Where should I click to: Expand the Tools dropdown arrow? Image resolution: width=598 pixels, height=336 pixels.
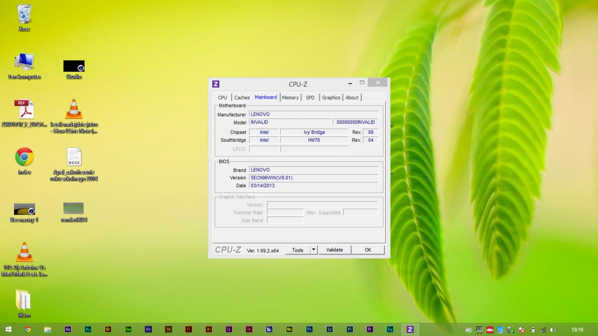pos(313,250)
